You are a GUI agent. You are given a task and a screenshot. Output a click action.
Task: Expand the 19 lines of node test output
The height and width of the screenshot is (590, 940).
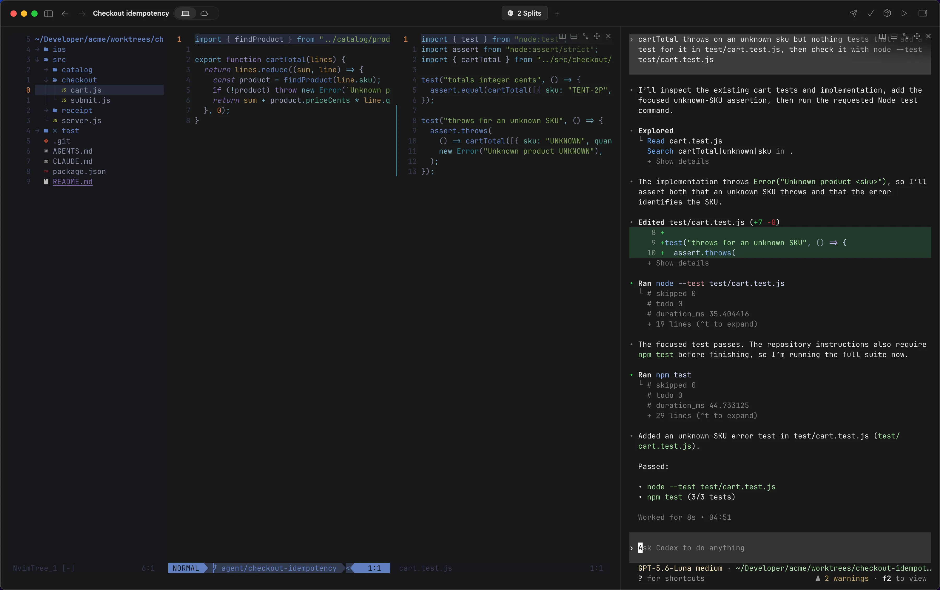702,324
